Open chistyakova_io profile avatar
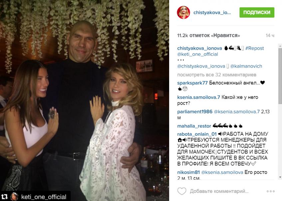The height and width of the screenshot is (201, 282). click(183, 12)
